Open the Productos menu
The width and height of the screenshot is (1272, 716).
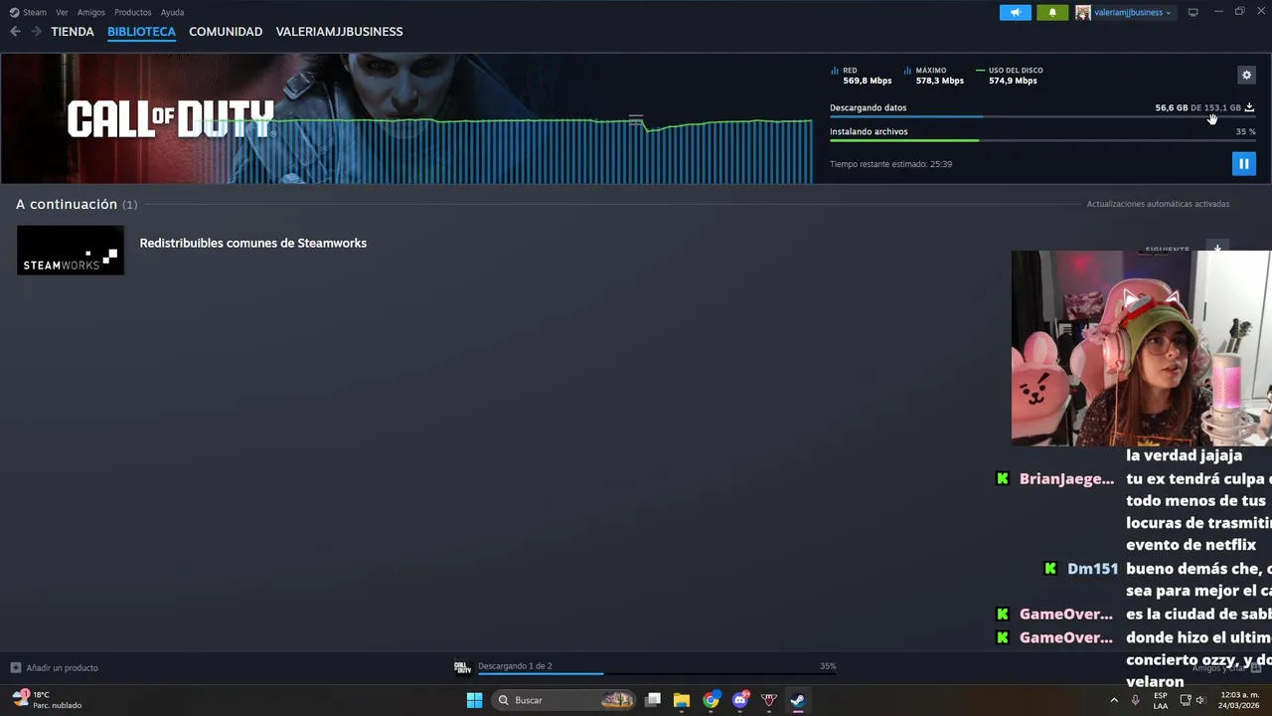[x=133, y=13]
